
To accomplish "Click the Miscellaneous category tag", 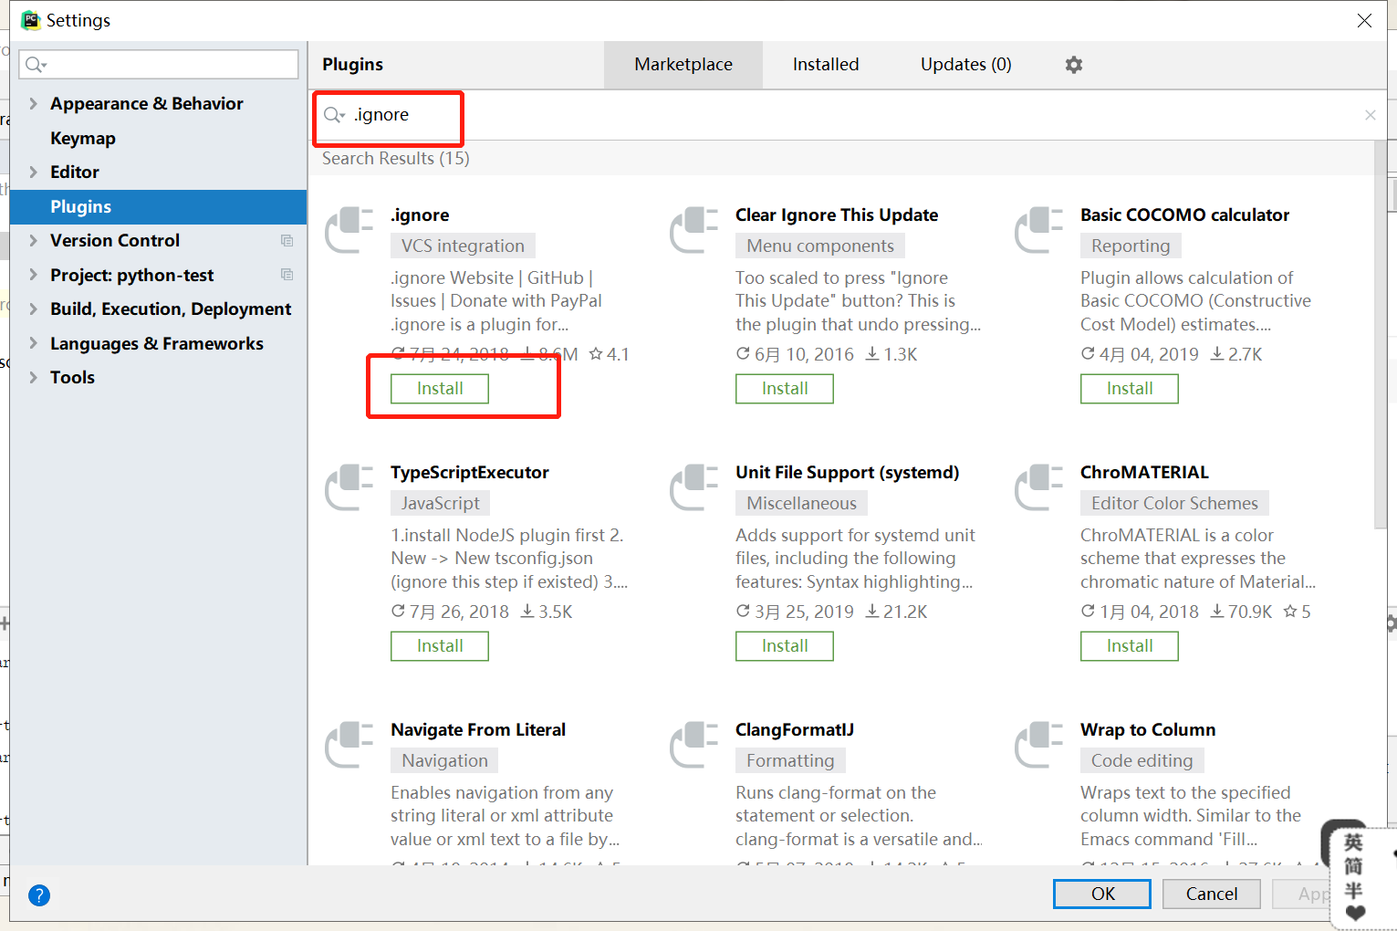I will pos(801,503).
